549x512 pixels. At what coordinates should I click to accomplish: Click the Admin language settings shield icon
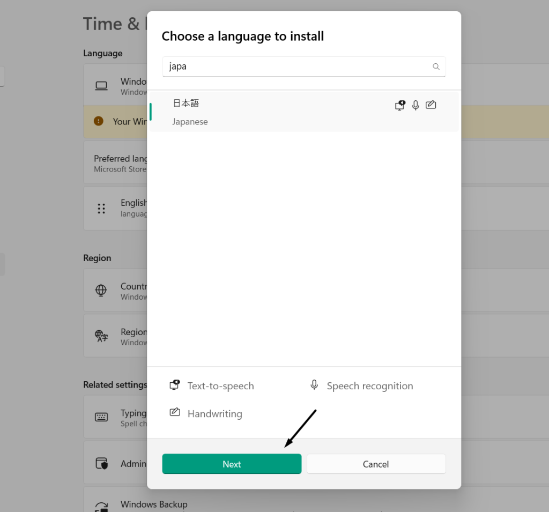tap(102, 463)
